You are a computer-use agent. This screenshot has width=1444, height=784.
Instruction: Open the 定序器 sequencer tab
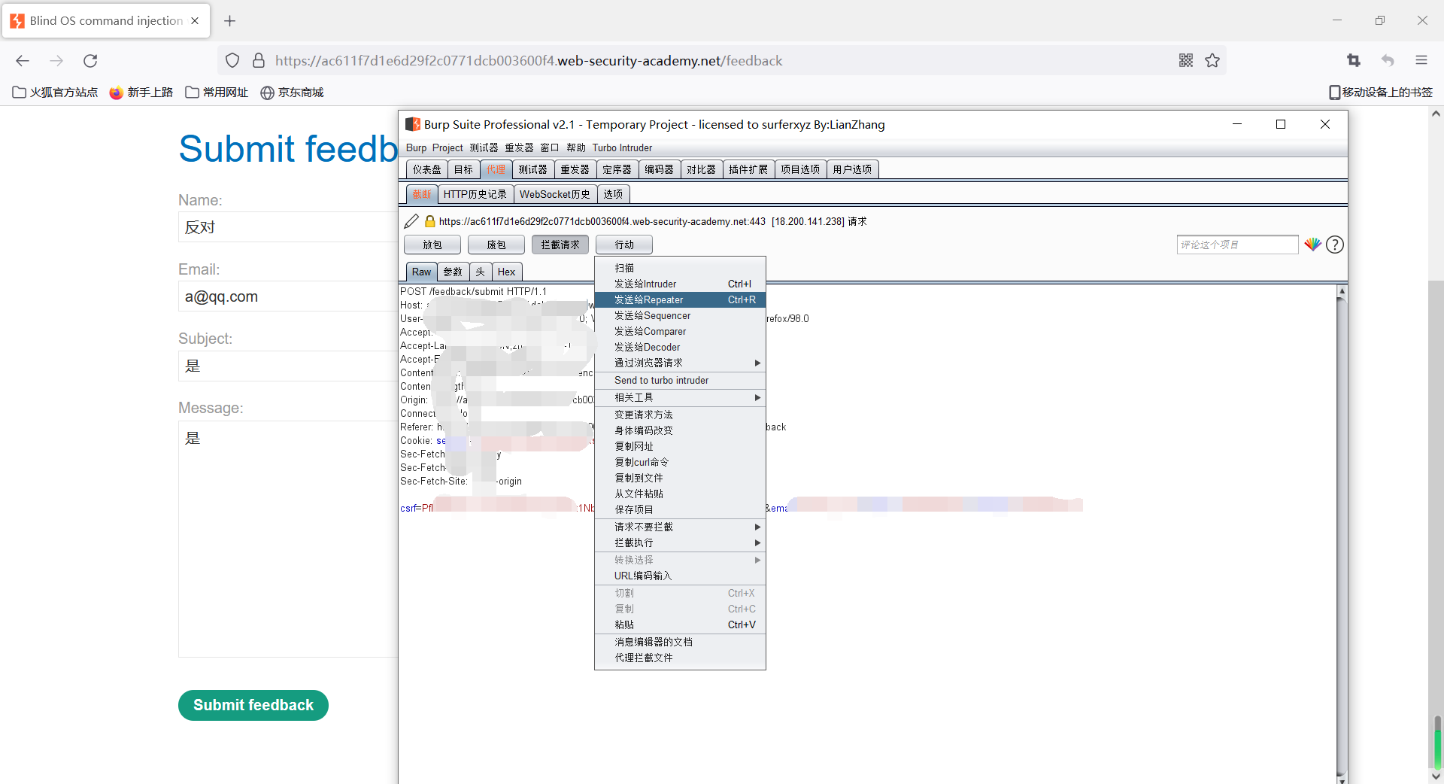617,169
